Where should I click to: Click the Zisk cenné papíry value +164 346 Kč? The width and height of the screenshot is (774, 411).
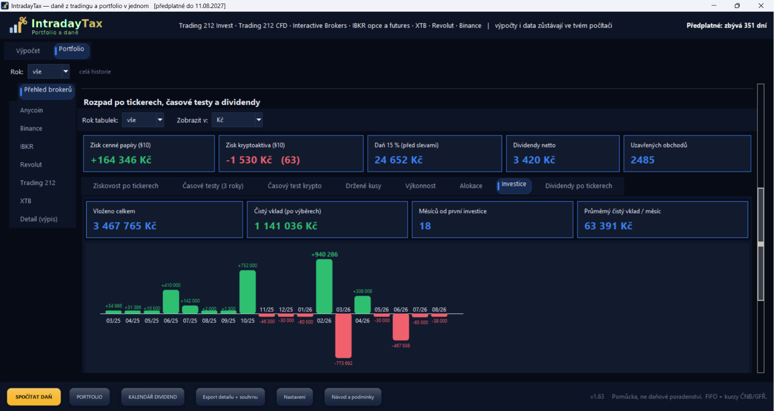(x=121, y=160)
